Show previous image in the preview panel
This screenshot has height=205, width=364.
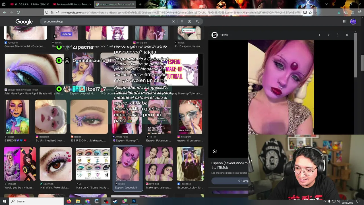point(320,35)
